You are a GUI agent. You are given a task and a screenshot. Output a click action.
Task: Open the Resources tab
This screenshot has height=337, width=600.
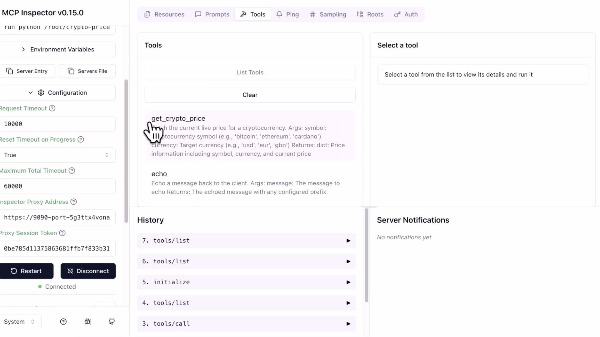point(164,14)
